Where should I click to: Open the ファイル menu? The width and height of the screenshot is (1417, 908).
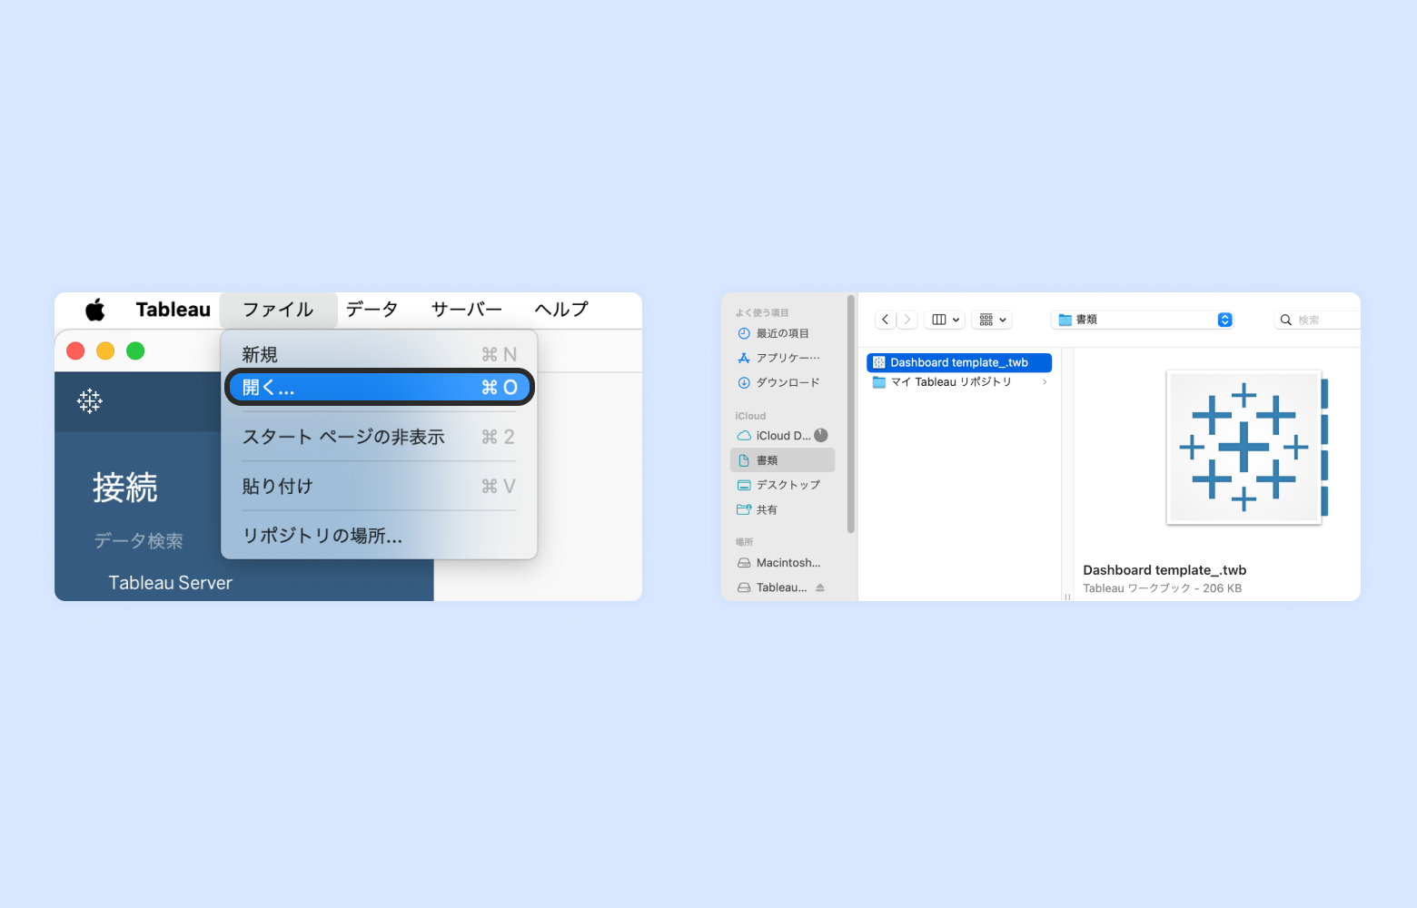click(278, 310)
